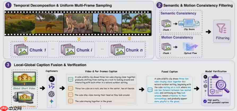The width and height of the screenshot is (237, 111).
Task: Click the Global Short Video monitor thumbnail
Action: (24, 79)
